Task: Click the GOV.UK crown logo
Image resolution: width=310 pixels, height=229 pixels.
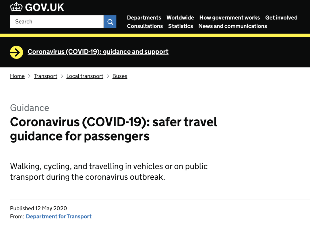Action: (x=16, y=7)
